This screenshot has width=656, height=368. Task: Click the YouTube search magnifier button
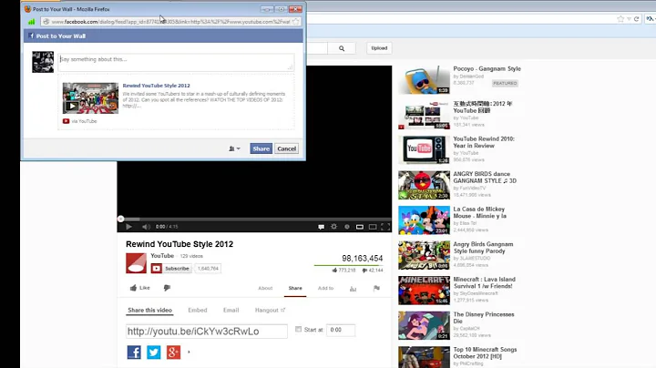pyautogui.click(x=342, y=48)
